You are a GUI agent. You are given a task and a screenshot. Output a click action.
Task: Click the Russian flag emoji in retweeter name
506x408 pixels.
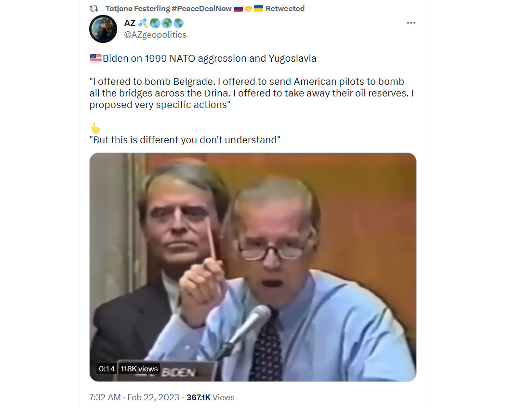[x=238, y=9]
